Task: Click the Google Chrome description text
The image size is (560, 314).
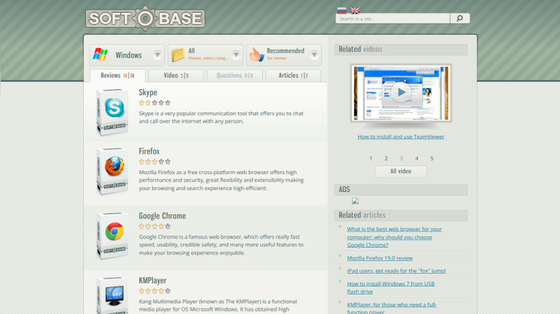Action: [x=221, y=245]
